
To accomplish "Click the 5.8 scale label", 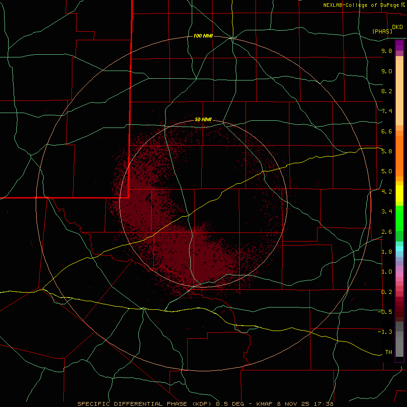I will (x=387, y=151).
